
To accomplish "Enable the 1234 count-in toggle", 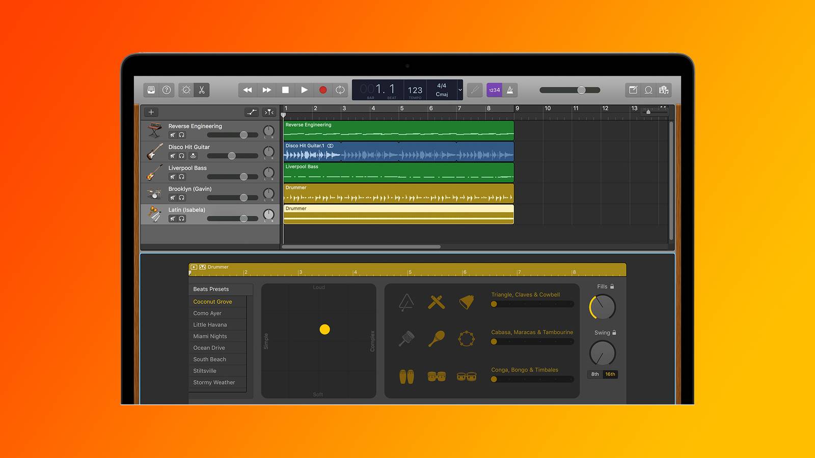I will (x=495, y=90).
